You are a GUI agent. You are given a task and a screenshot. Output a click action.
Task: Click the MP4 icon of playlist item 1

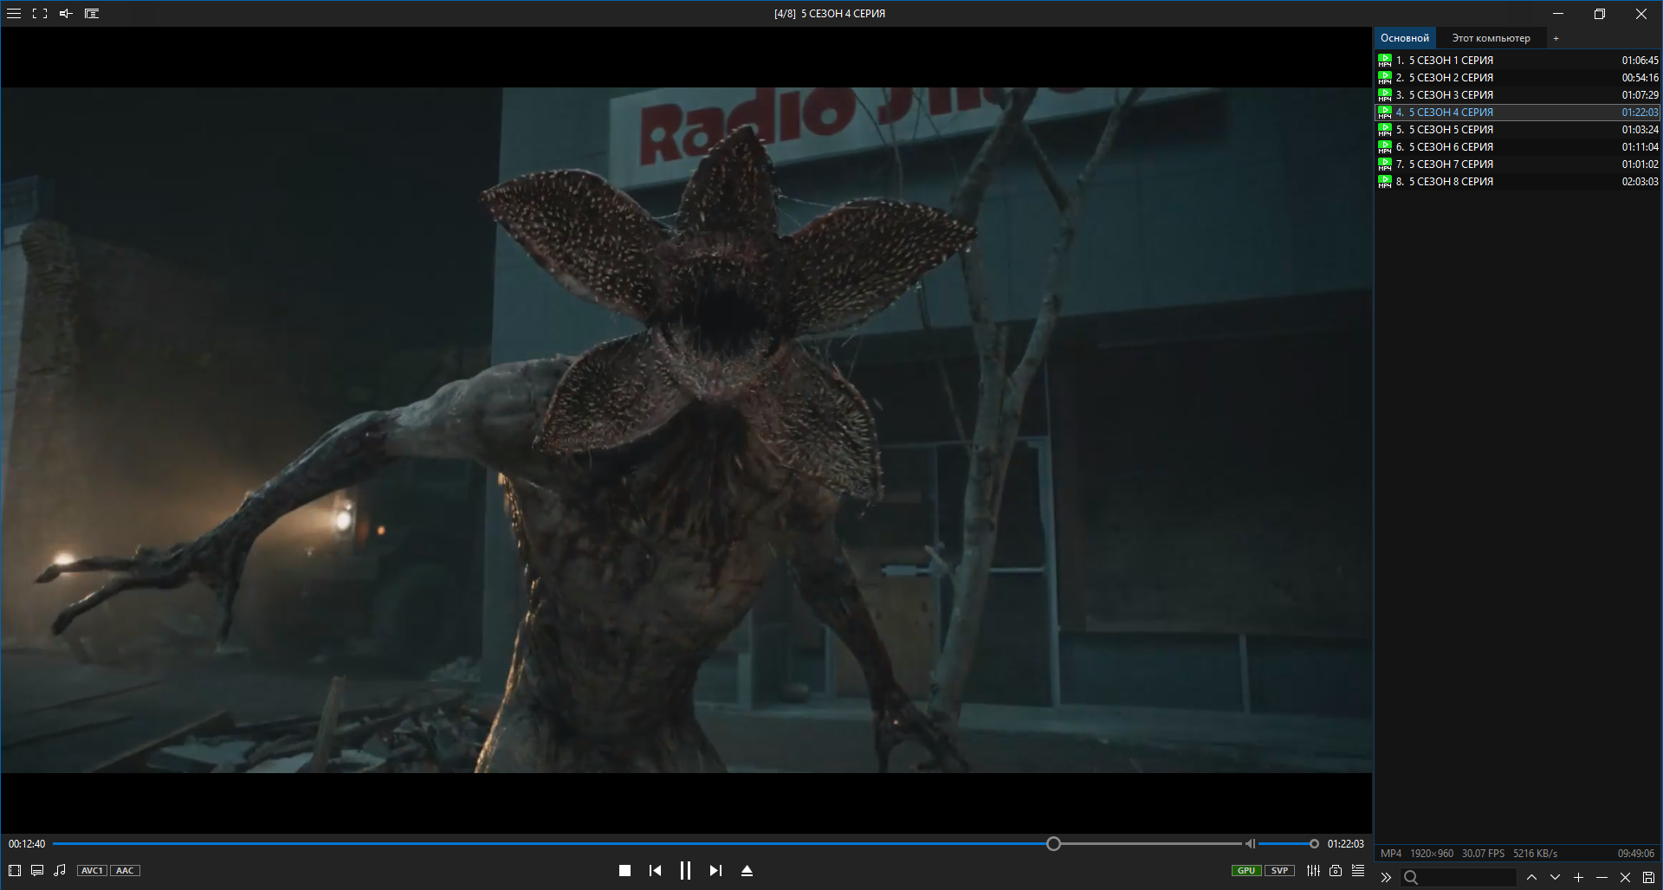1385,61
